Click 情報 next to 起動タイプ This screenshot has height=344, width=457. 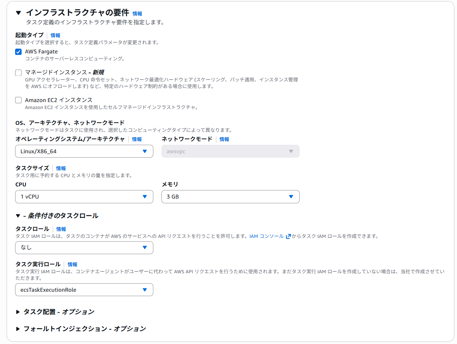click(x=55, y=35)
